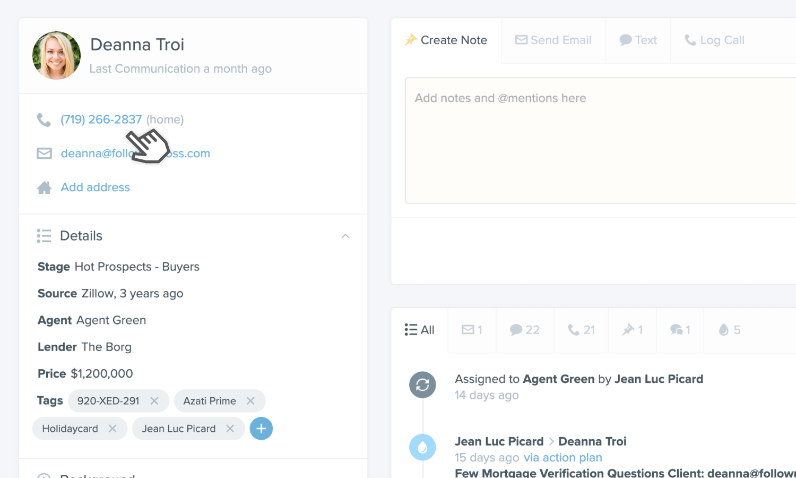This screenshot has height=478, width=796.
Task: Click the house icon beside Add address
Action: point(44,187)
